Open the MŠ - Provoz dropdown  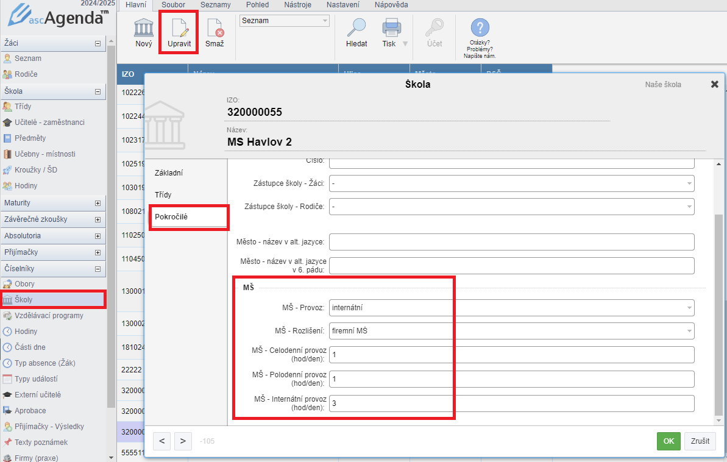511,308
